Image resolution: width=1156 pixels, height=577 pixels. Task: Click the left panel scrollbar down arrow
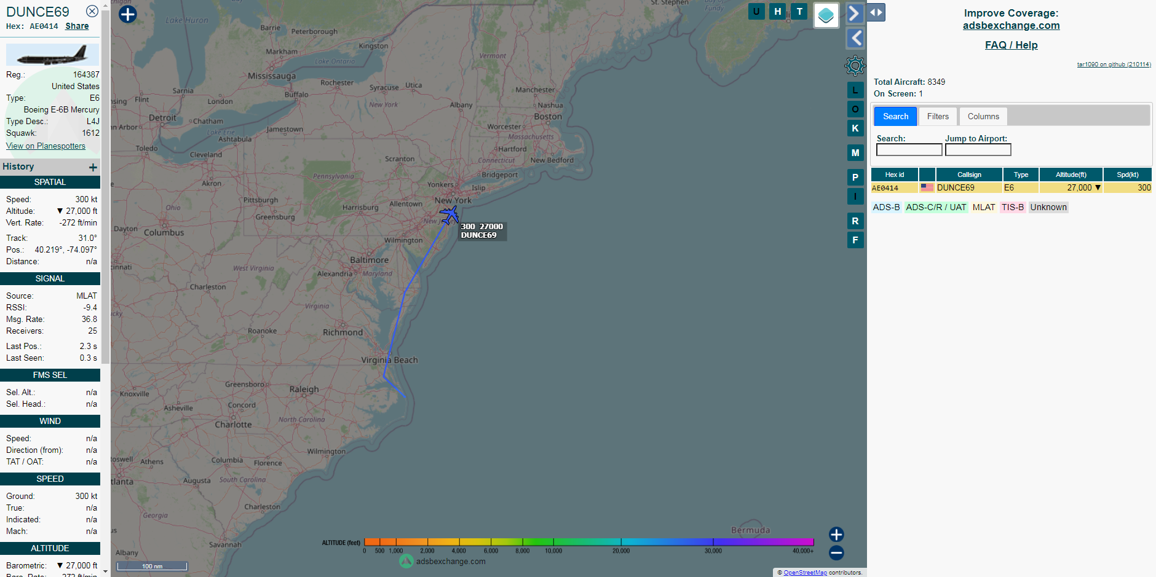click(x=105, y=571)
